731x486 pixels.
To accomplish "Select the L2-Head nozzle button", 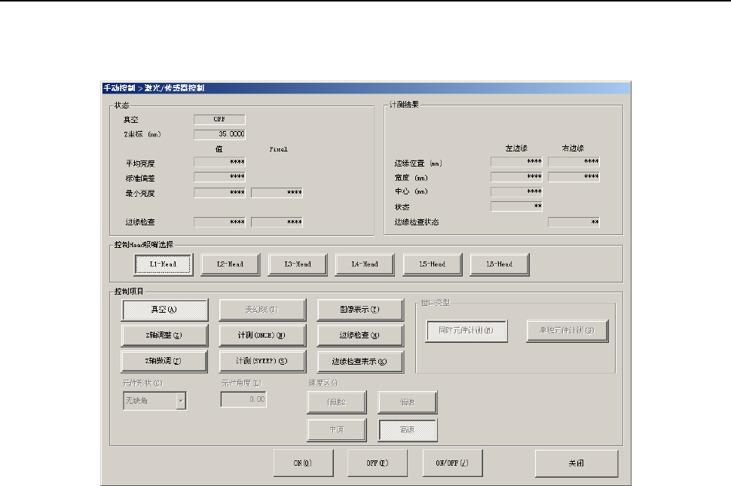I will pyautogui.click(x=230, y=264).
